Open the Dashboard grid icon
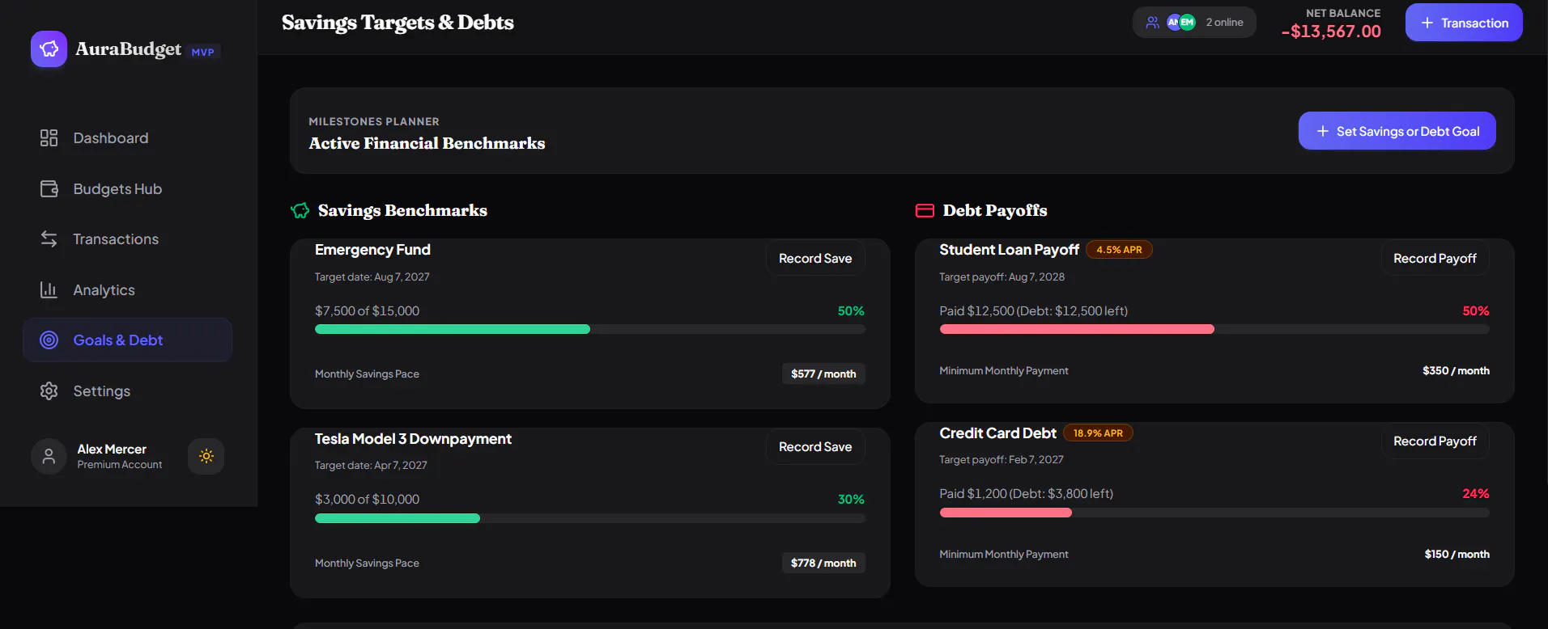The image size is (1548, 629). pos(49,138)
